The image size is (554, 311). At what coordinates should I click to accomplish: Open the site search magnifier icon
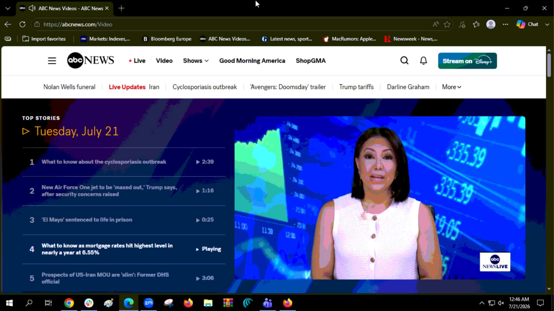coord(404,60)
